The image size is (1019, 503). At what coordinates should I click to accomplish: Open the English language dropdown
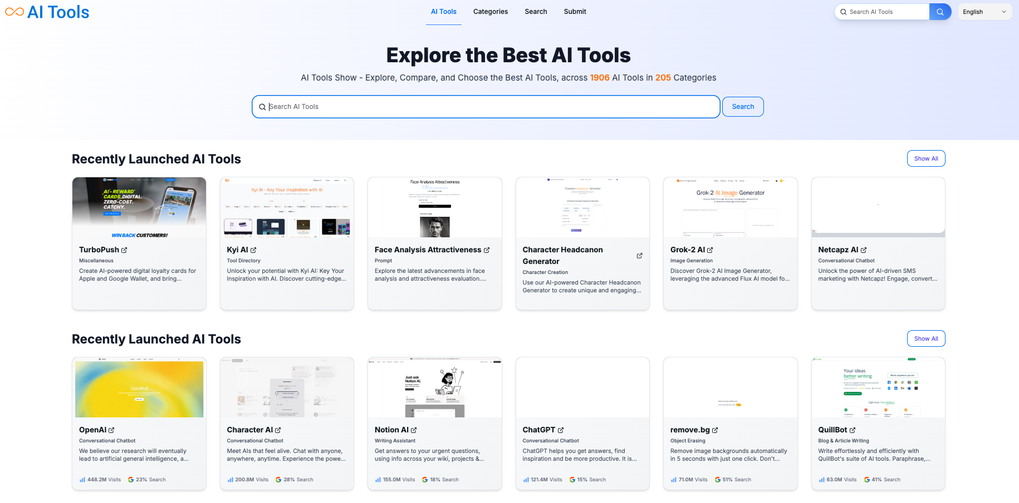coord(984,12)
